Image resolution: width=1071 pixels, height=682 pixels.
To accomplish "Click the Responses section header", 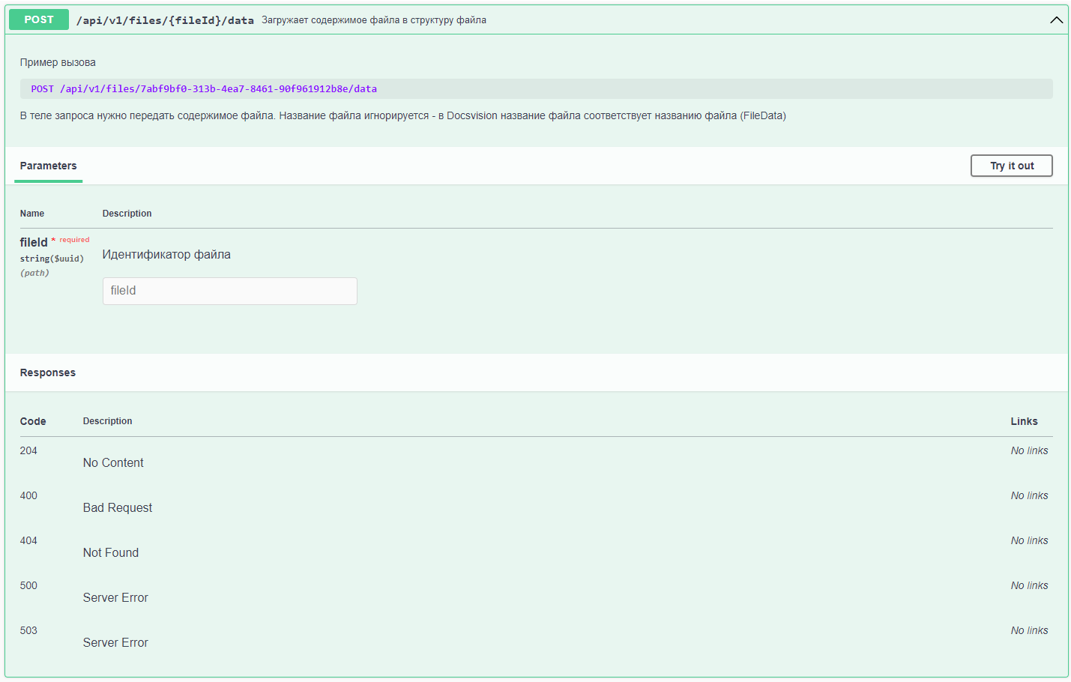I will 47,372.
